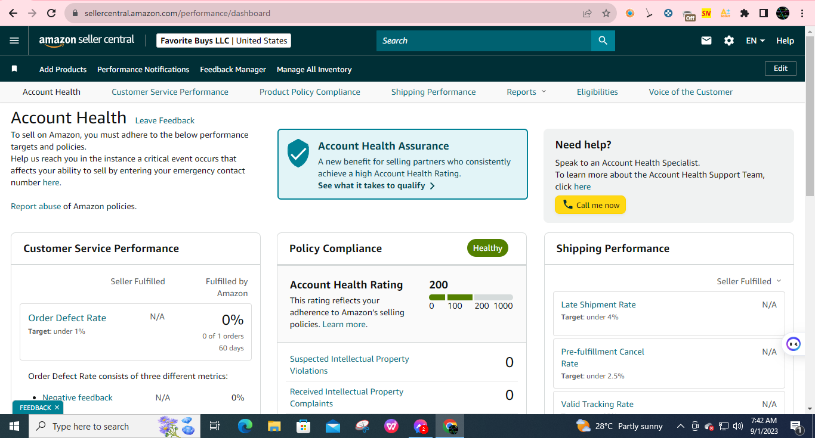Click the share page icon in address bar

pyautogui.click(x=587, y=13)
